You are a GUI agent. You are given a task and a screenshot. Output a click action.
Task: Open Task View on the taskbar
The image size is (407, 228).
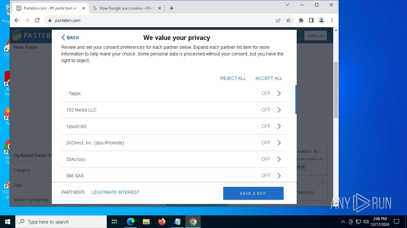tap(114, 222)
